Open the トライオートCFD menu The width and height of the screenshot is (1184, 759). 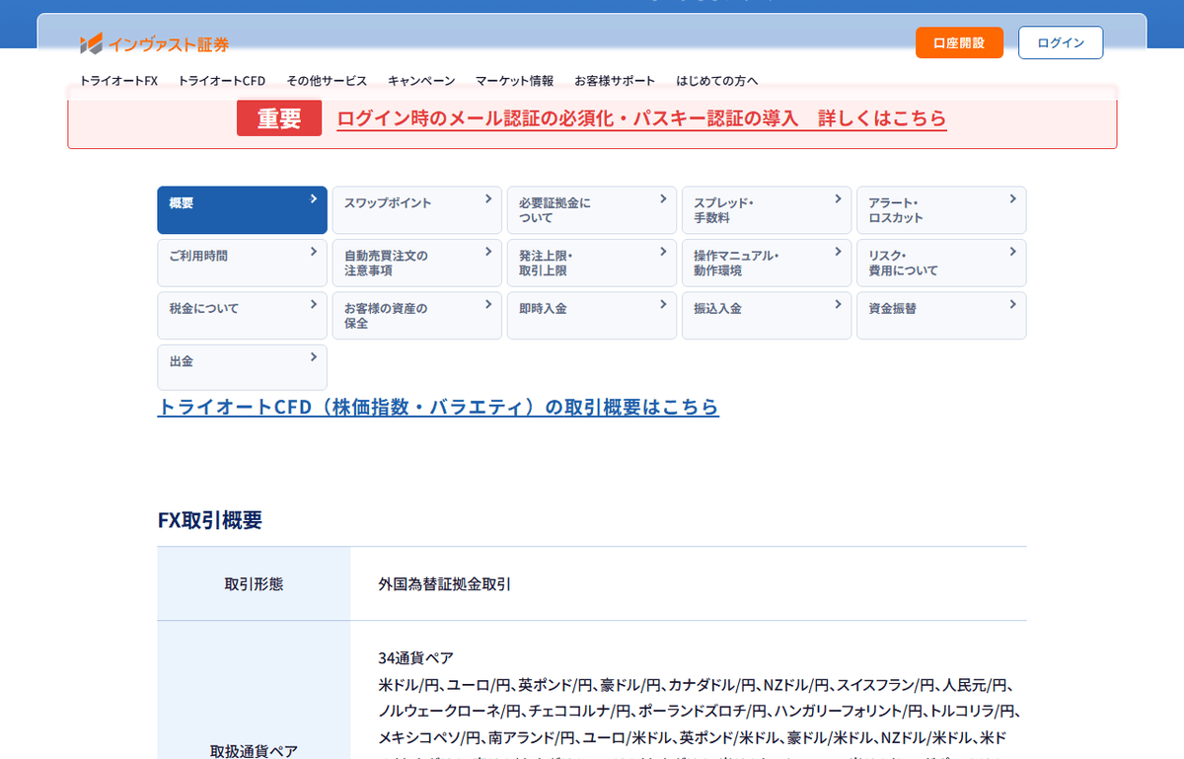coord(222,81)
